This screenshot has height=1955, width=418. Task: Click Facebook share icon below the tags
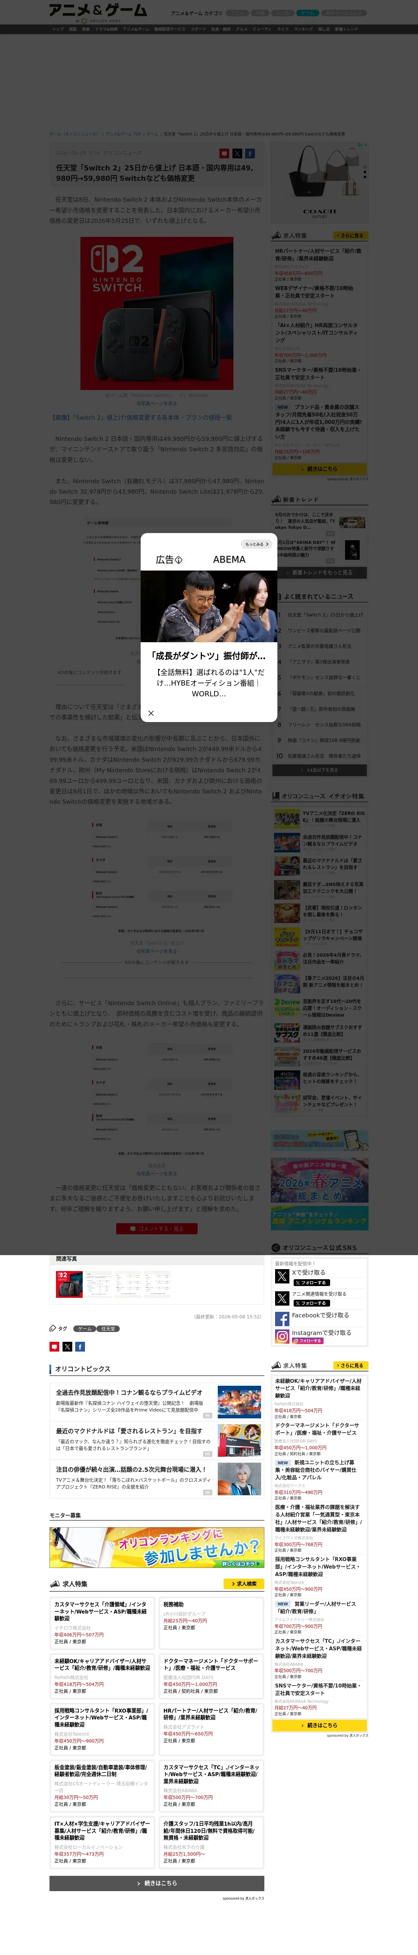80,1347
